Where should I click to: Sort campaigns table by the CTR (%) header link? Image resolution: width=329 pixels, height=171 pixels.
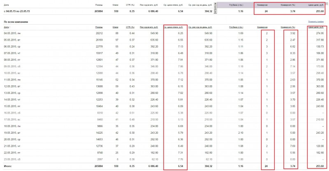(x=130, y=27)
